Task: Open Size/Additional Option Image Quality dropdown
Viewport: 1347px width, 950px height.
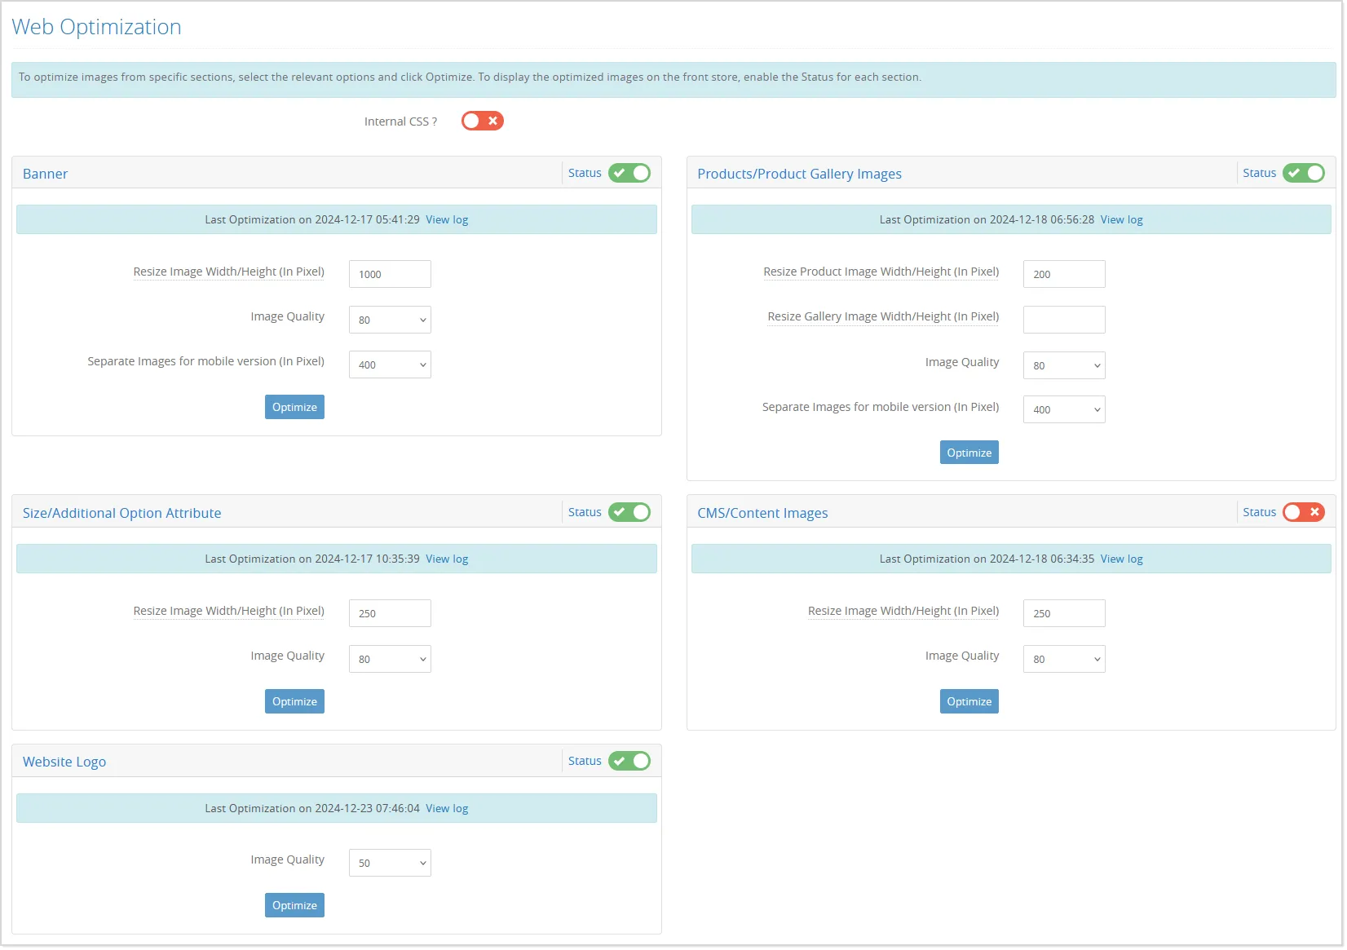Action: 390,659
